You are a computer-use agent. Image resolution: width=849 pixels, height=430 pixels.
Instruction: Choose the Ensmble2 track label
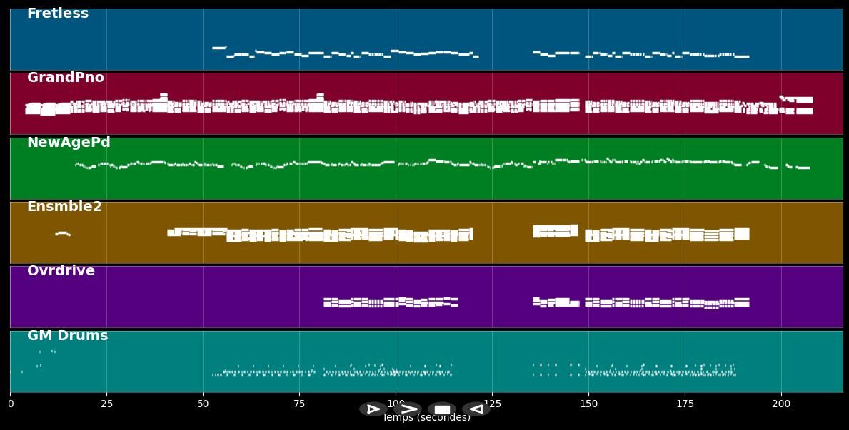(x=64, y=207)
